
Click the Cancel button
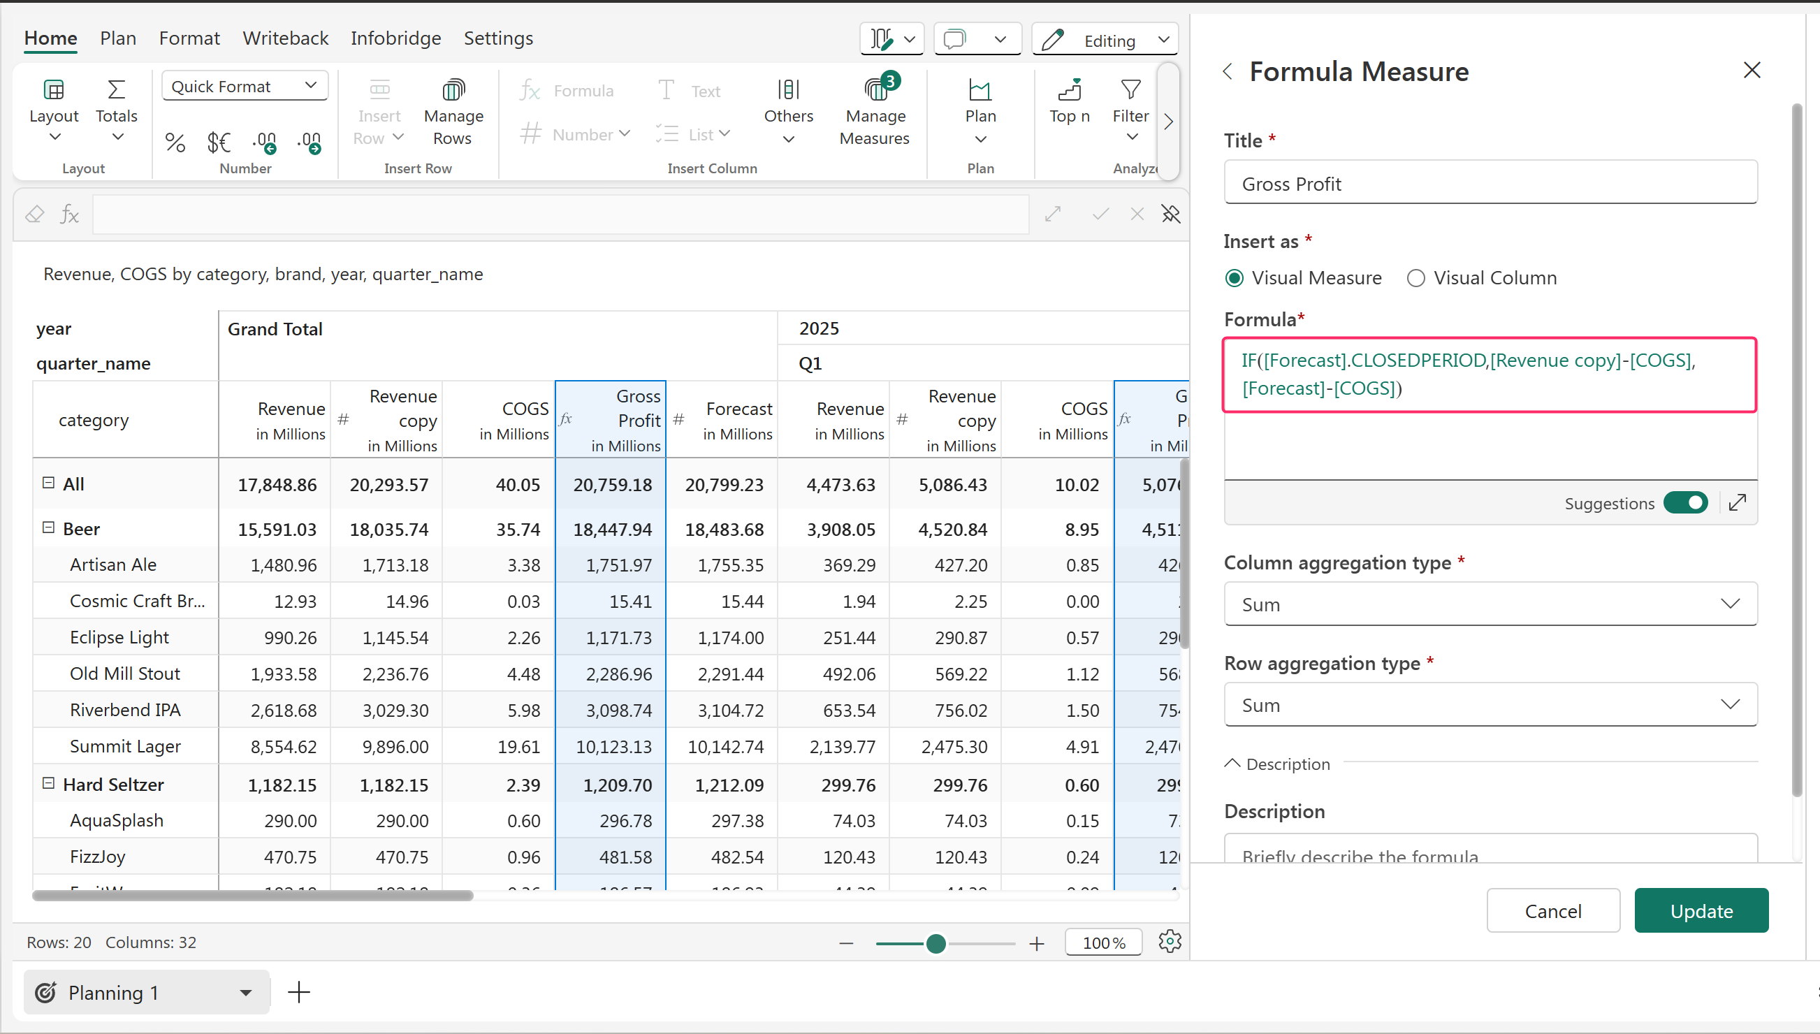click(1552, 910)
